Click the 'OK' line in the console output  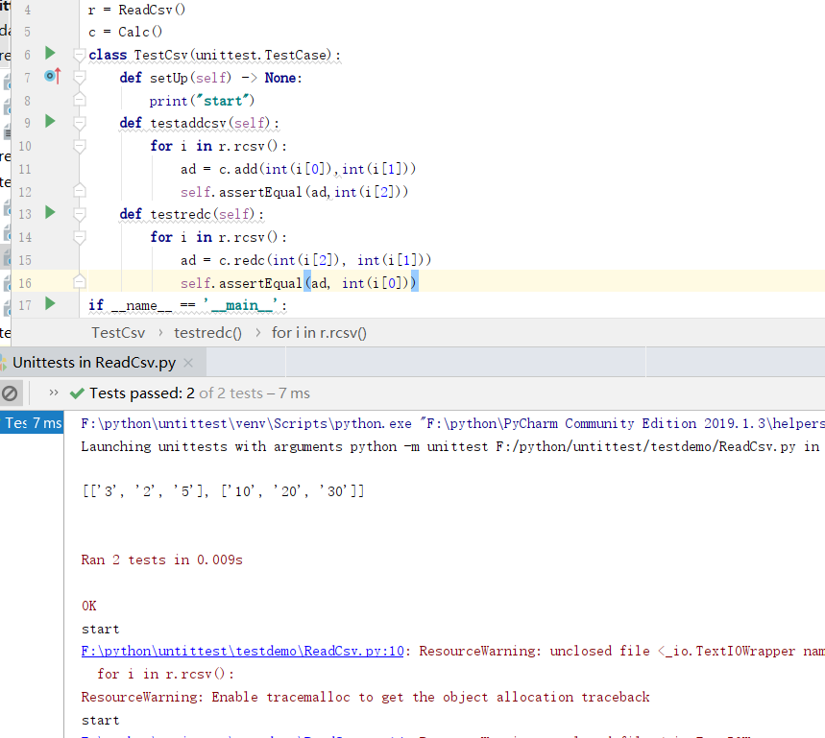pos(89,606)
